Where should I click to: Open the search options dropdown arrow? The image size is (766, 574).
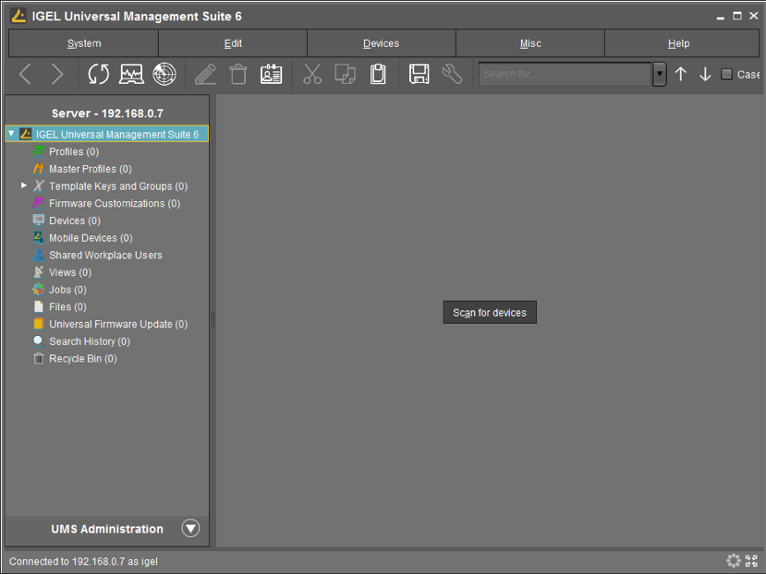[660, 74]
